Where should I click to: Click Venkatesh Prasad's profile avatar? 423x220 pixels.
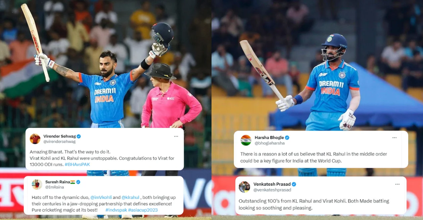tap(244, 187)
